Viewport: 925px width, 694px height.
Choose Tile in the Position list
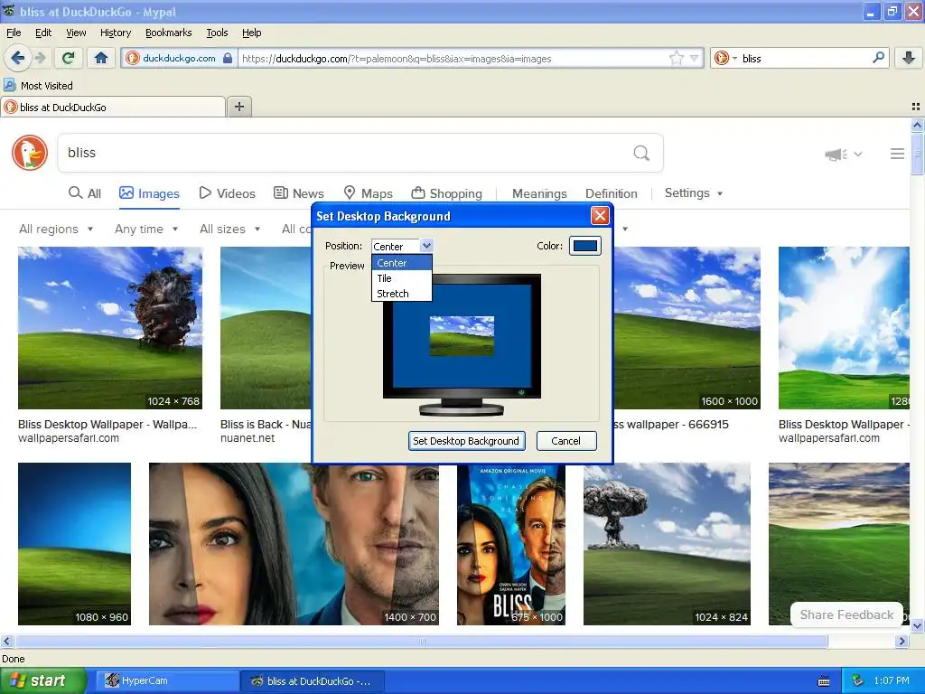coord(401,278)
